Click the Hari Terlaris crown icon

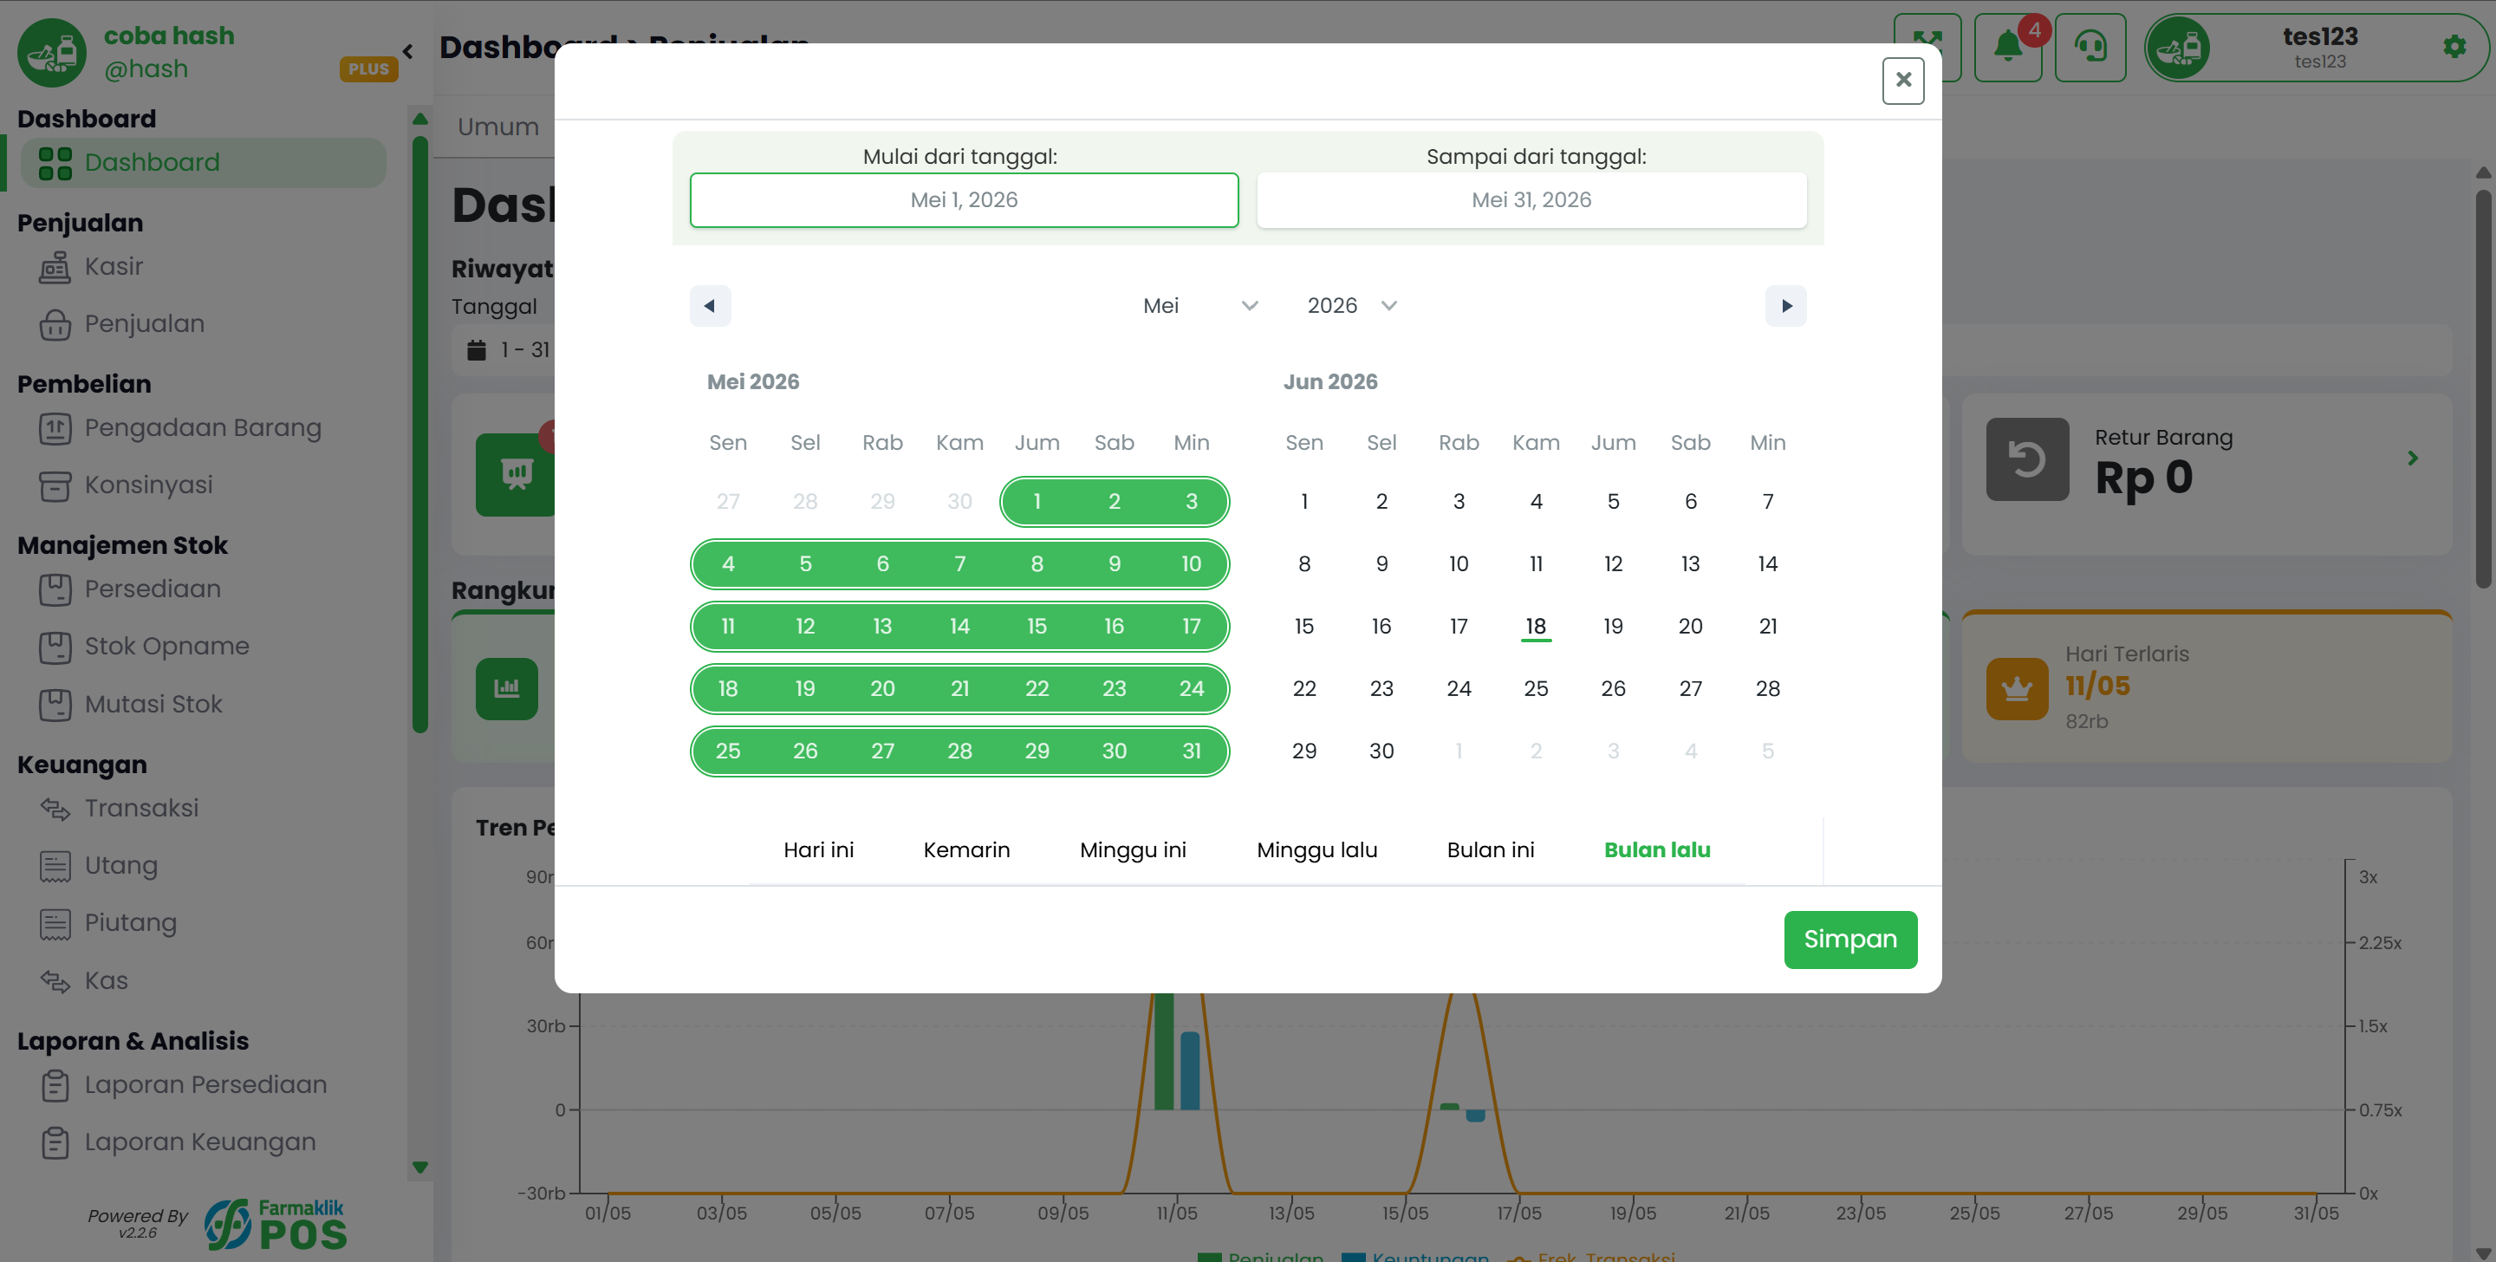click(x=2017, y=688)
